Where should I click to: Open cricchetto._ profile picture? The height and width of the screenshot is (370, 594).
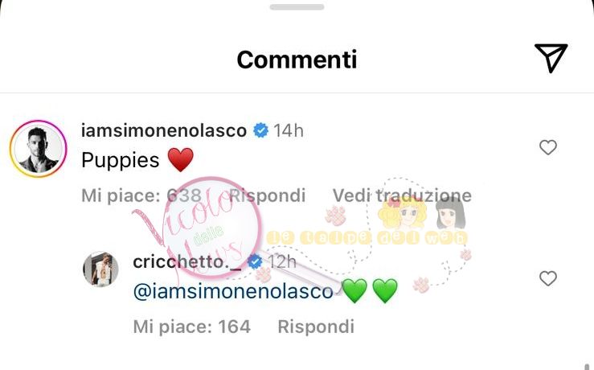tap(100, 269)
